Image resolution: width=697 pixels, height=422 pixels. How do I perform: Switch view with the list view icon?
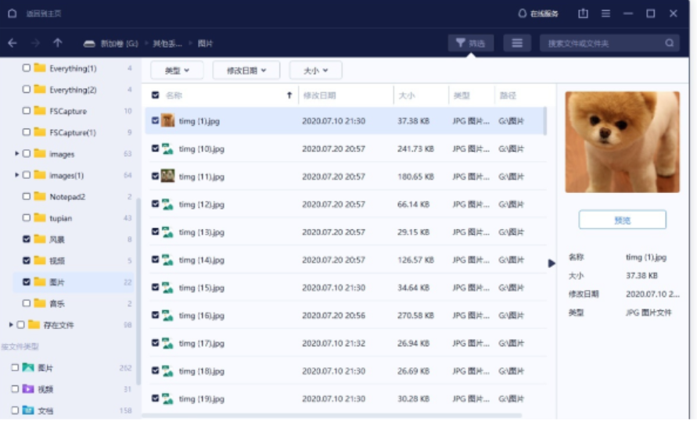(x=516, y=43)
